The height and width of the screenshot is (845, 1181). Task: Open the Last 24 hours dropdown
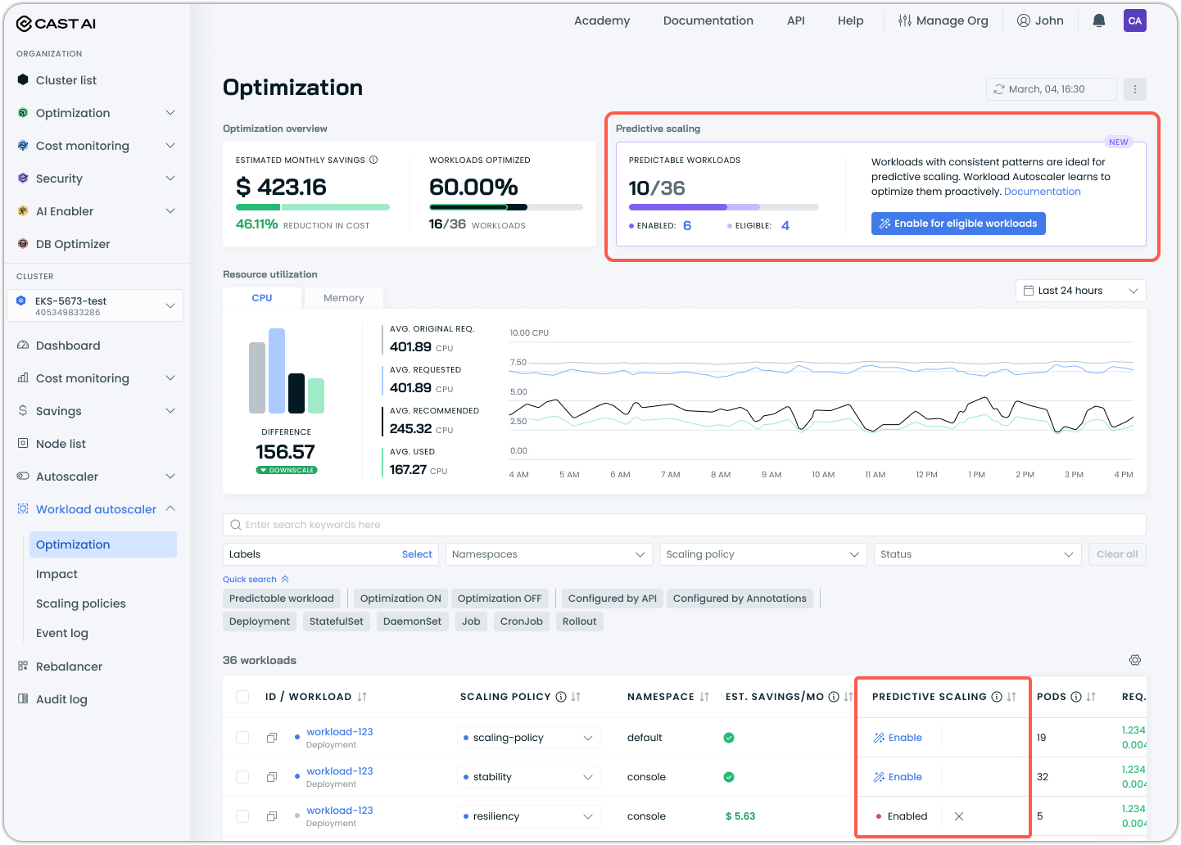tap(1080, 291)
